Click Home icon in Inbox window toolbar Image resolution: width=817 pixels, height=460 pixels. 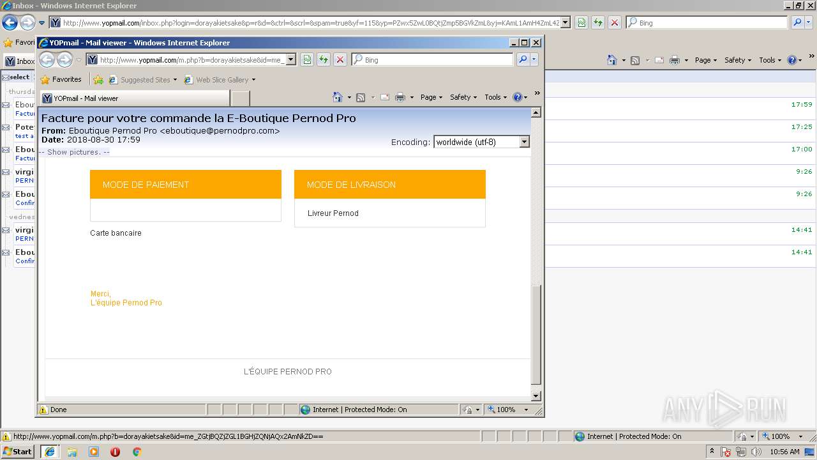pos(613,60)
